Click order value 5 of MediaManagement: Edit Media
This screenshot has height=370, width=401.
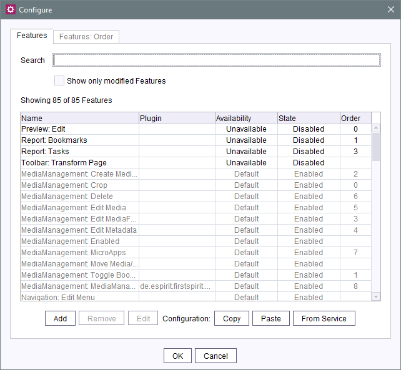click(x=355, y=208)
